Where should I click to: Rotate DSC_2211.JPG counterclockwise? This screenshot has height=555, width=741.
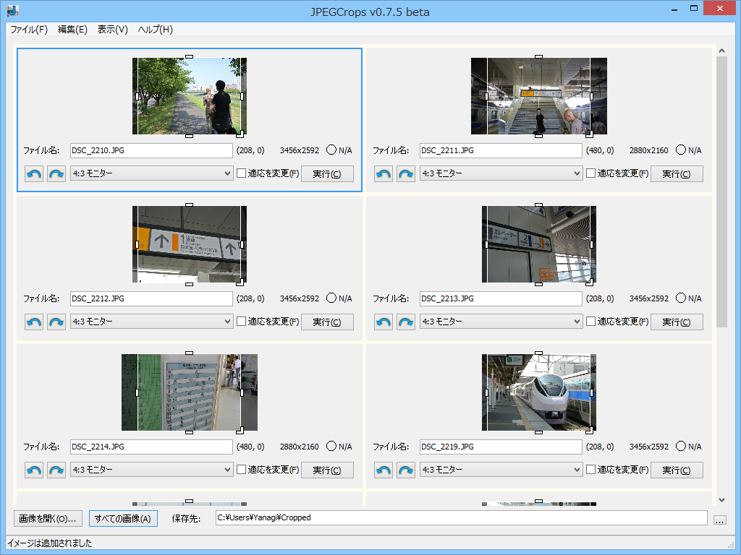click(384, 173)
